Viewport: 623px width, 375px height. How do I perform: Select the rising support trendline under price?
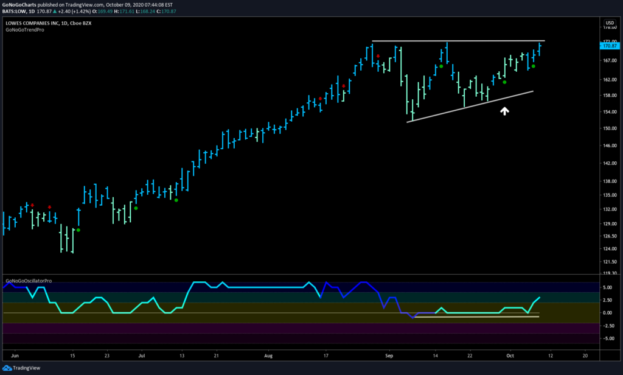[470, 107]
